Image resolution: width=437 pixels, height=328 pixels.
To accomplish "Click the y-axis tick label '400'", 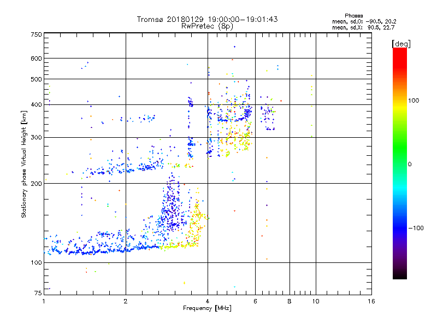I will (x=36, y=105).
